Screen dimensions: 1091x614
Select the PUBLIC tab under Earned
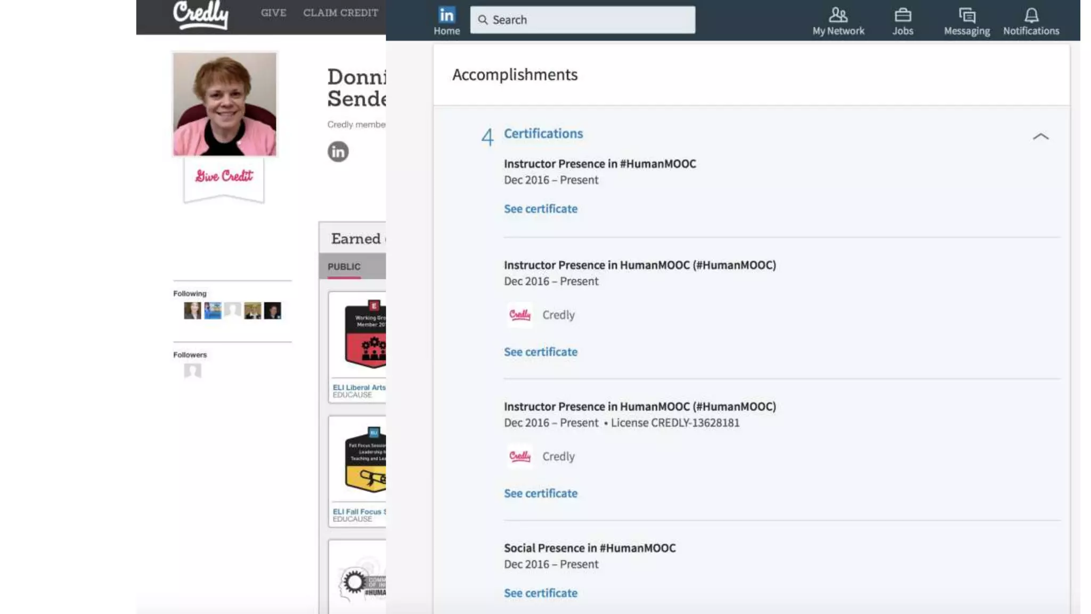click(344, 266)
